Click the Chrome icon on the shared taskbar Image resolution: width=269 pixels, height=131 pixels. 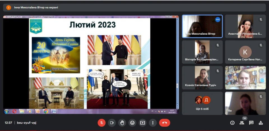[46, 111]
